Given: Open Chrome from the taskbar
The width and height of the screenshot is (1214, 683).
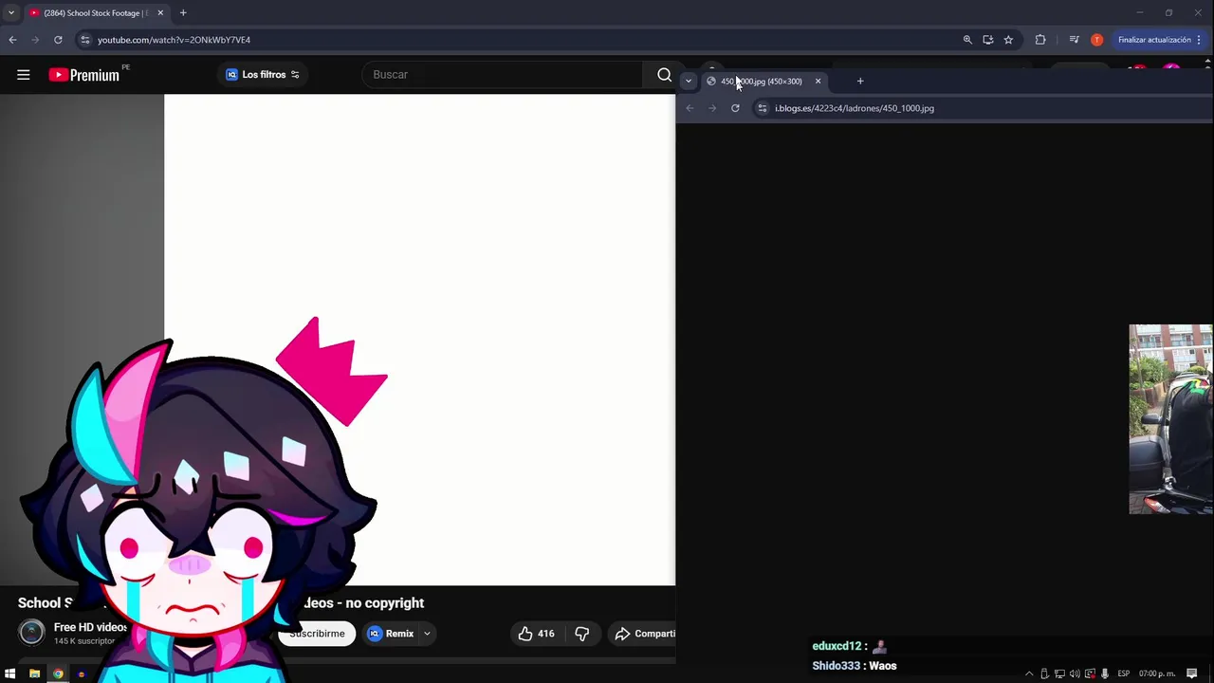Looking at the screenshot, I should 58,674.
